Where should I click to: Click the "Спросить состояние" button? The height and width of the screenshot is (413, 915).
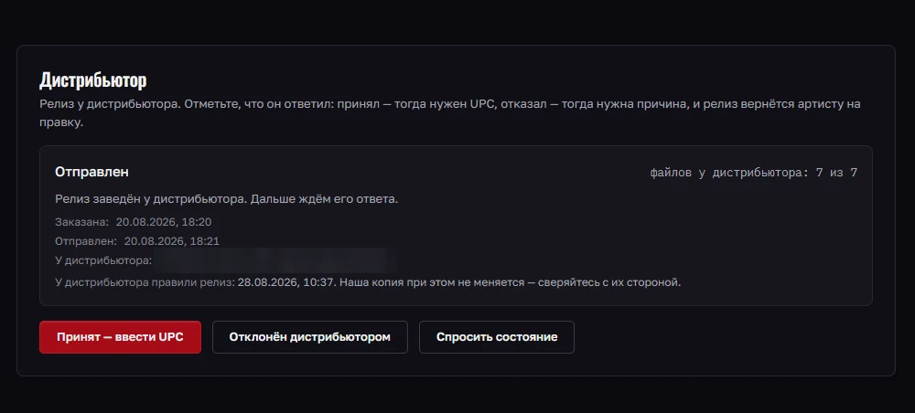tap(497, 336)
